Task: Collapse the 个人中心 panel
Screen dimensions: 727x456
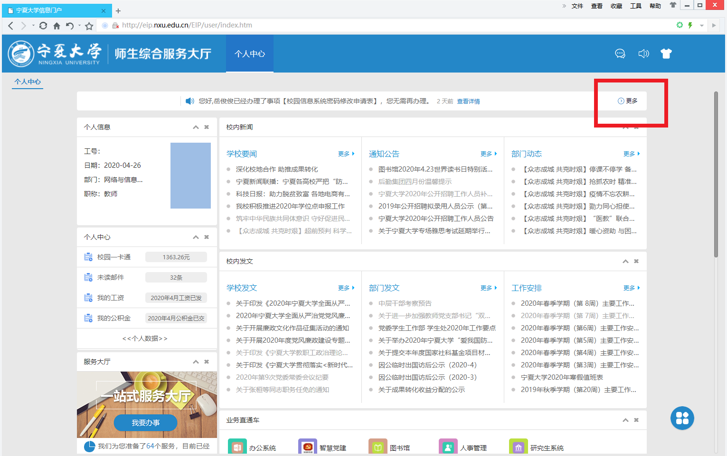Action: [x=196, y=237]
